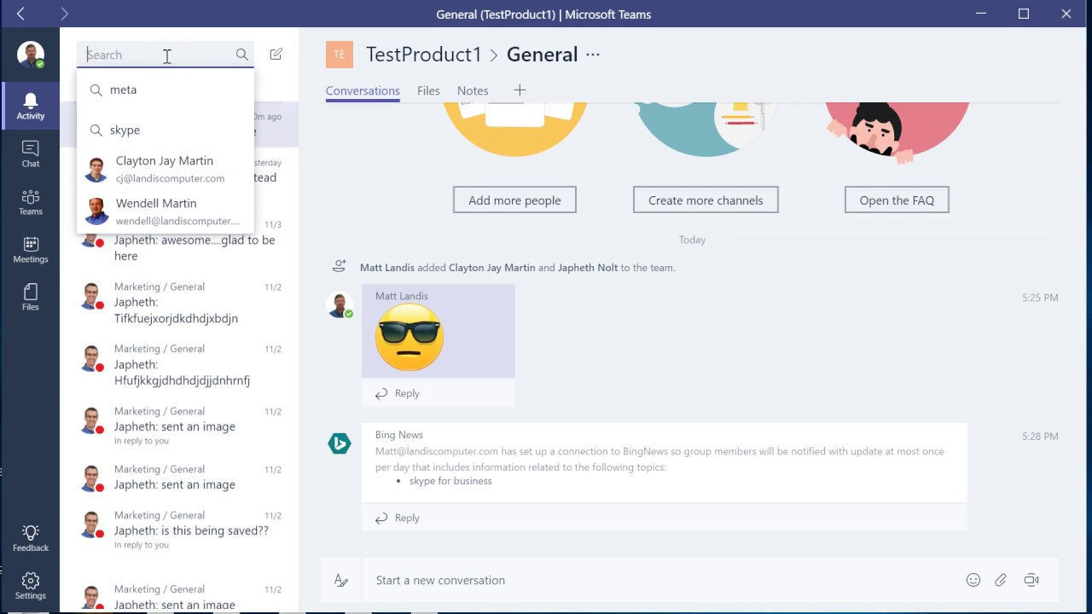Open the emoji picker in compose box

pos(973,580)
